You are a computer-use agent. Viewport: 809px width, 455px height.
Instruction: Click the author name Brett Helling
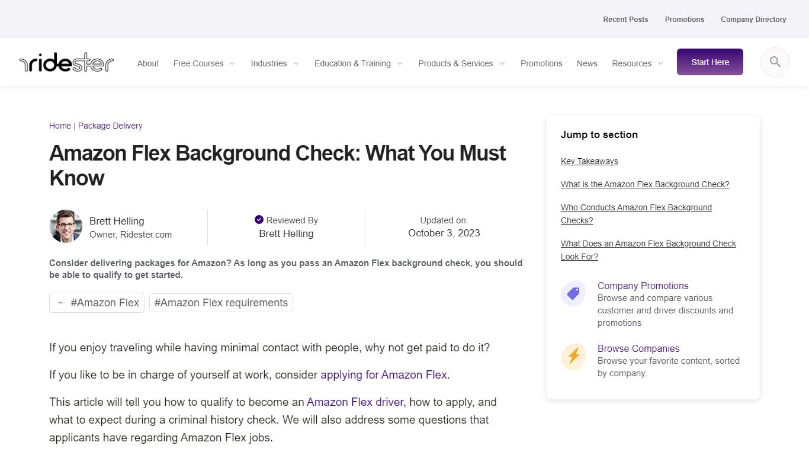(x=117, y=221)
